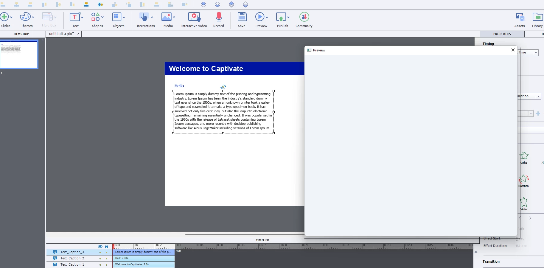Expand the Text dropdown arrow

[x=82, y=17]
